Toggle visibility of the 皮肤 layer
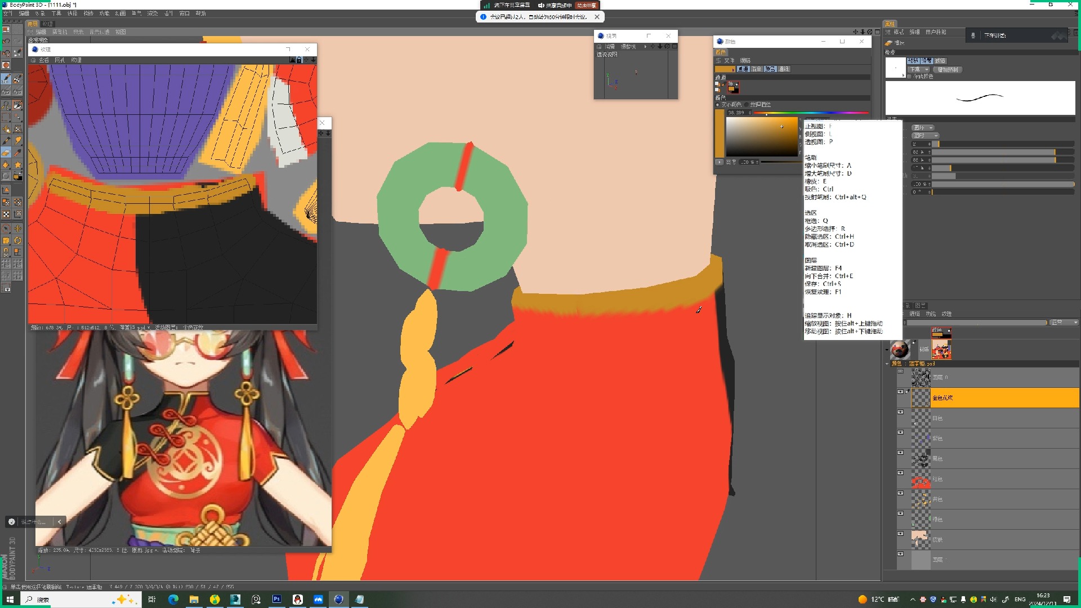This screenshot has height=608, width=1081. (900, 534)
